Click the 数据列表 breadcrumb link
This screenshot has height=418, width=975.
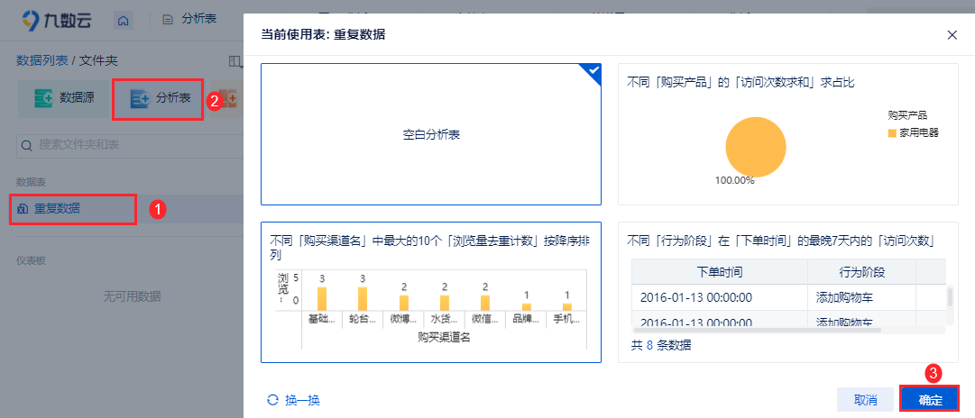42,60
